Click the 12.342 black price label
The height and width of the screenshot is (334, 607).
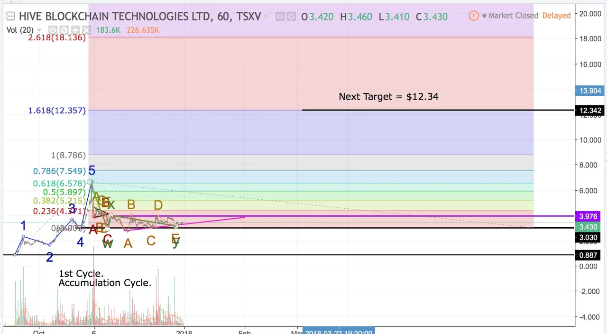coord(590,111)
